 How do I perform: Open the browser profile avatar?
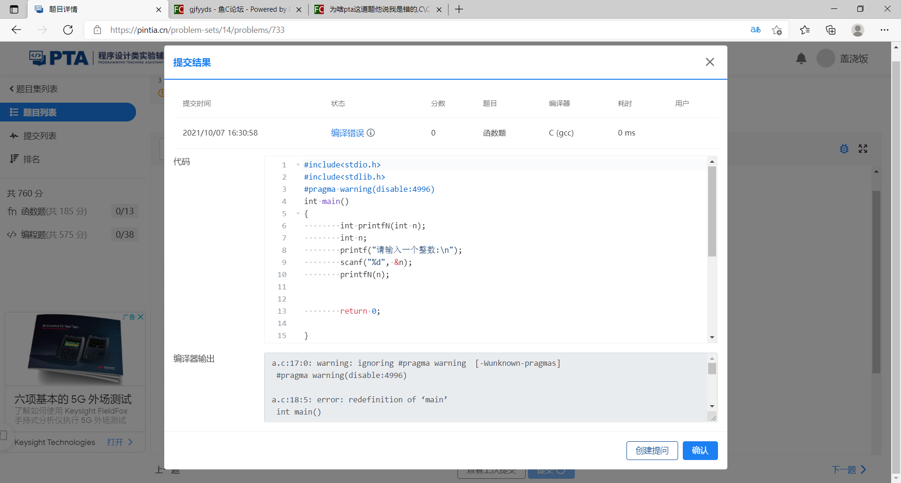point(858,30)
